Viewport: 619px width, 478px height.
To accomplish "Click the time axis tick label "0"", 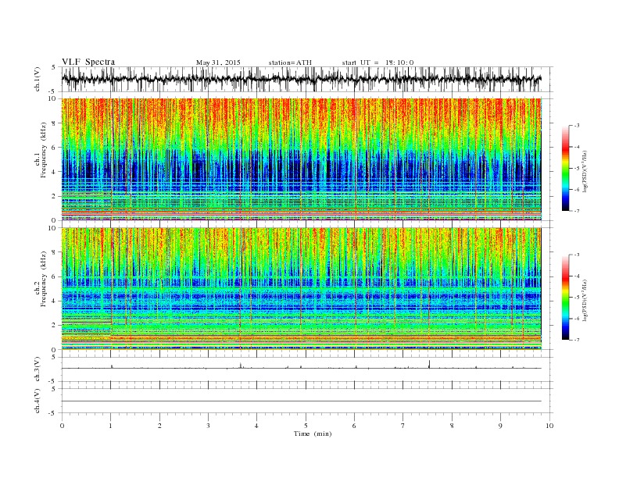I will (62, 426).
